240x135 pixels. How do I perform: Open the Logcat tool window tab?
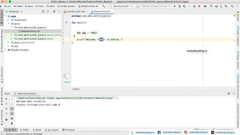(52, 130)
